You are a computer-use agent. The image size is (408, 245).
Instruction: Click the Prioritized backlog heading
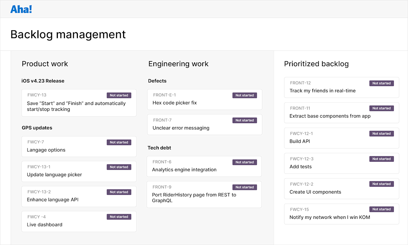[x=316, y=64]
